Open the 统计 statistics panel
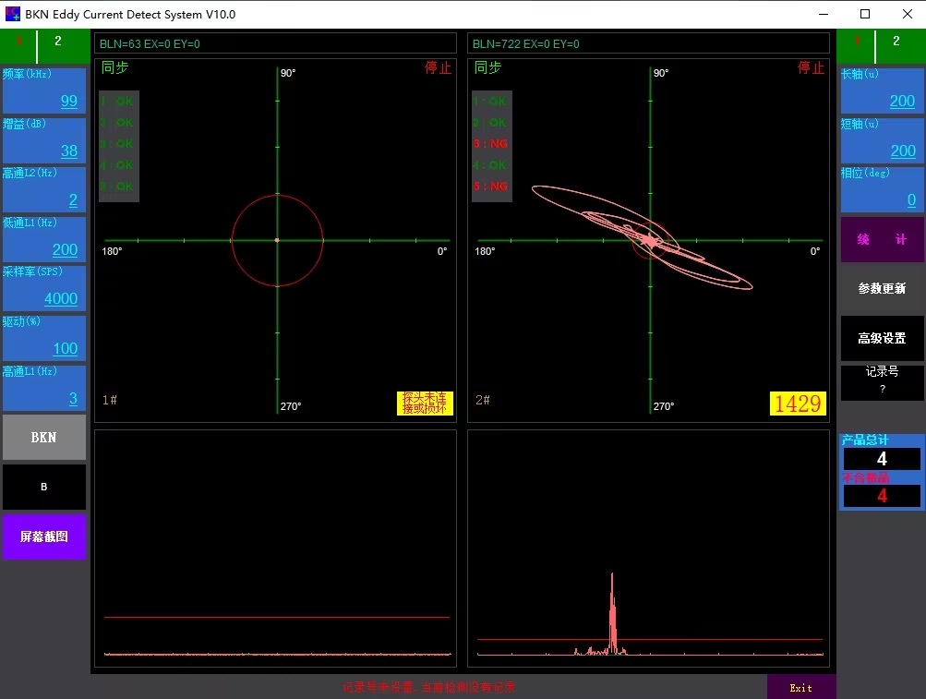The height and width of the screenshot is (699, 926). [x=882, y=239]
